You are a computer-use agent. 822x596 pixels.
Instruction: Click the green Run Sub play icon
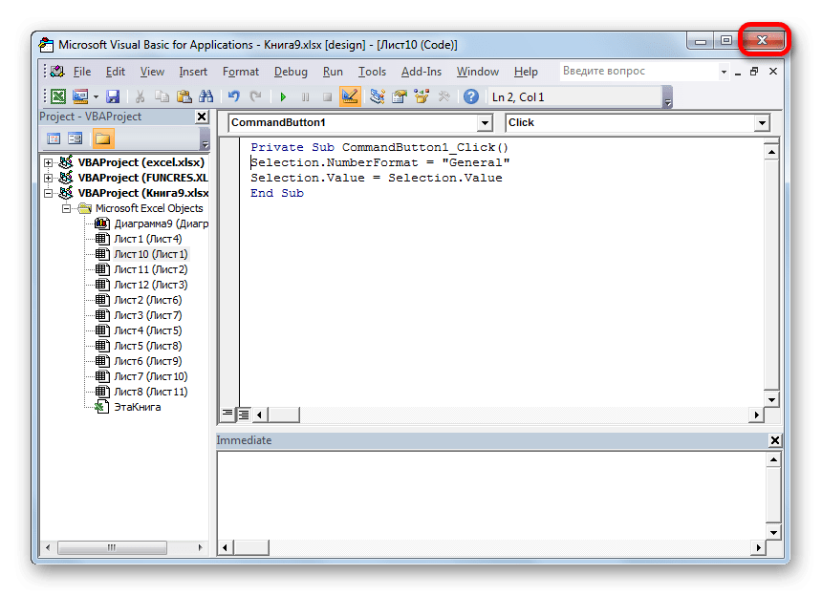[283, 96]
